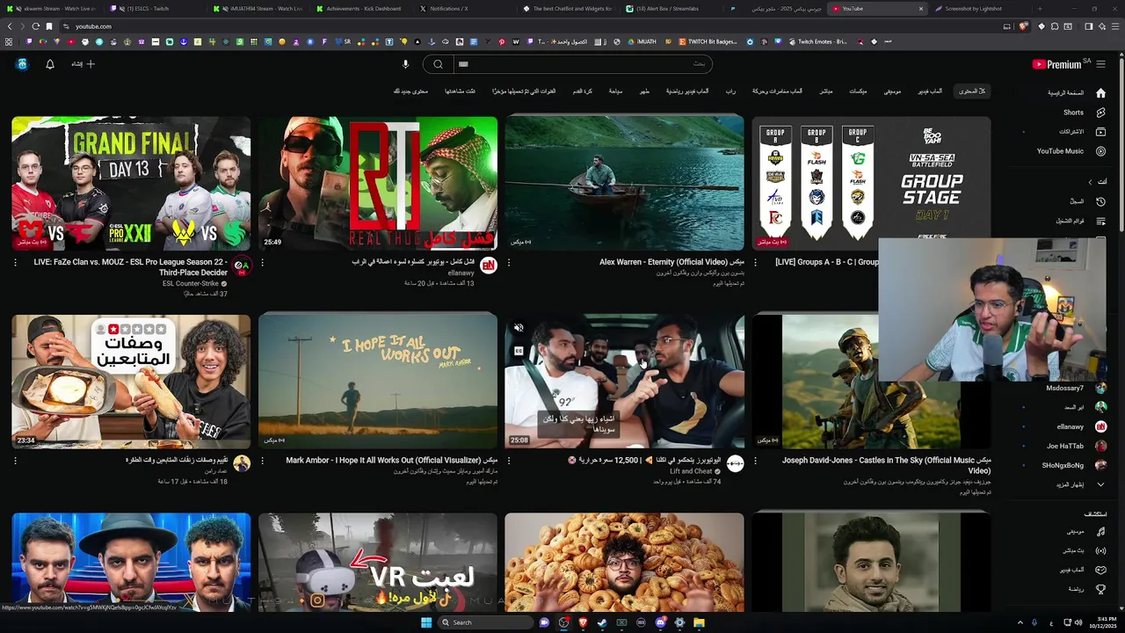Select the rap filter chip
This screenshot has height=633, width=1125.
pos(730,91)
